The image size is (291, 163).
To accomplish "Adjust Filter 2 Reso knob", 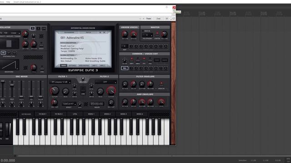I will tap(100, 91).
